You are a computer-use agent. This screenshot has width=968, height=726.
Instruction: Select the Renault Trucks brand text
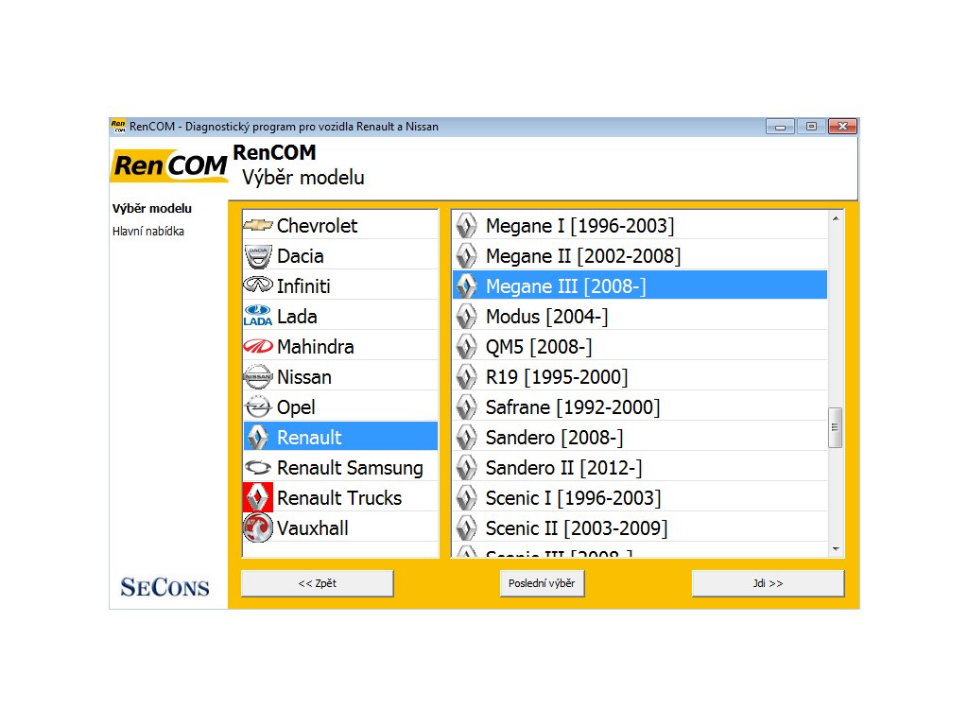(339, 497)
